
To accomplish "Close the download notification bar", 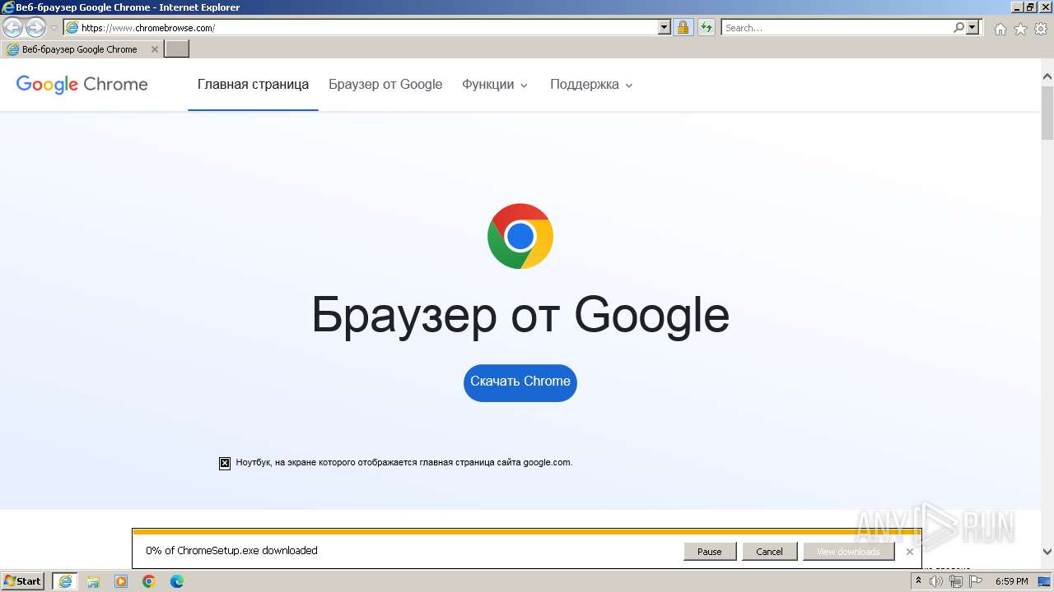I will tap(910, 552).
